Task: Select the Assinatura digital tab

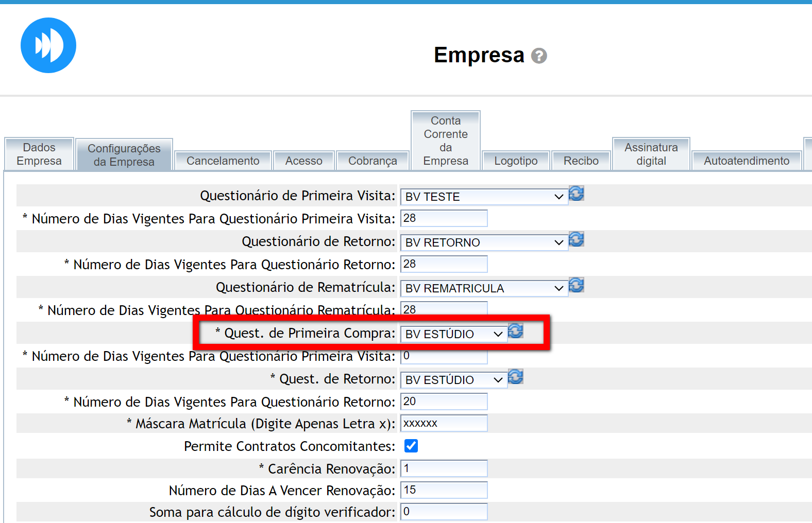Action: (x=651, y=154)
